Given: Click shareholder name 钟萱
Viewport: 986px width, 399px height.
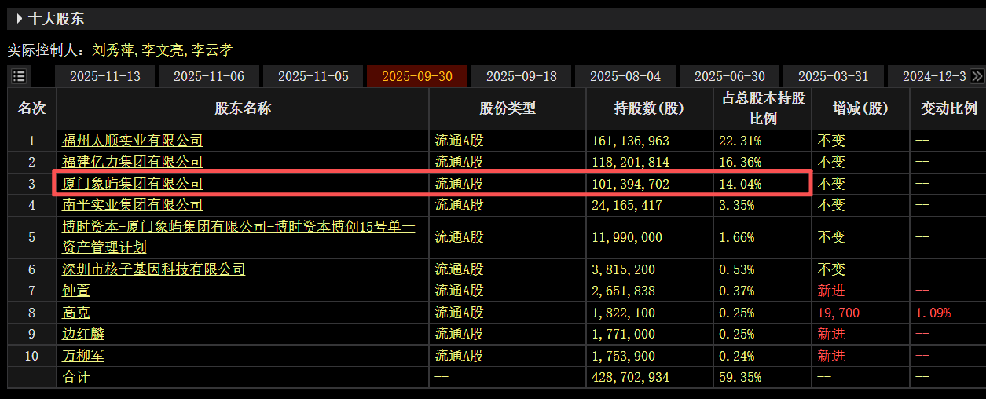Looking at the screenshot, I should pos(76,291).
